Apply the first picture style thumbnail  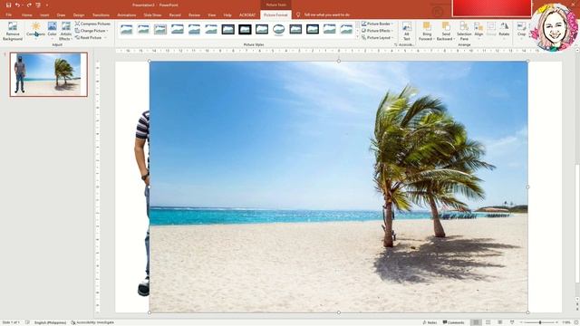coord(127,29)
